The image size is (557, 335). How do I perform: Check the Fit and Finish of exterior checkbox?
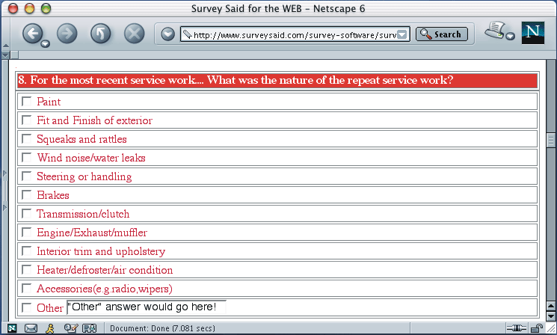tap(27, 120)
